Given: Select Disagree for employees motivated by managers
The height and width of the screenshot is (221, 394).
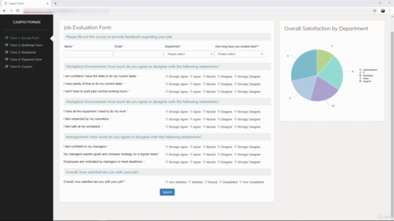Looking at the screenshot, I should (x=219, y=161).
